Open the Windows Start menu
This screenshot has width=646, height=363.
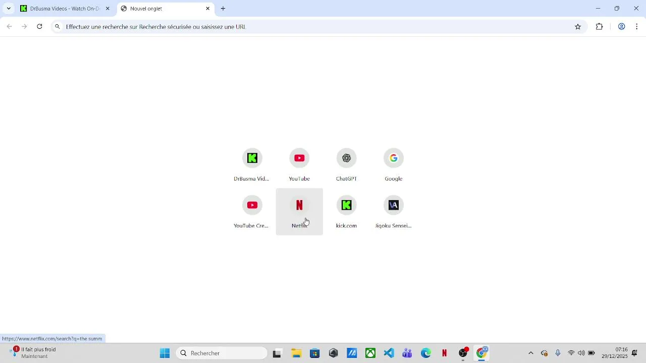pos(165,353)
